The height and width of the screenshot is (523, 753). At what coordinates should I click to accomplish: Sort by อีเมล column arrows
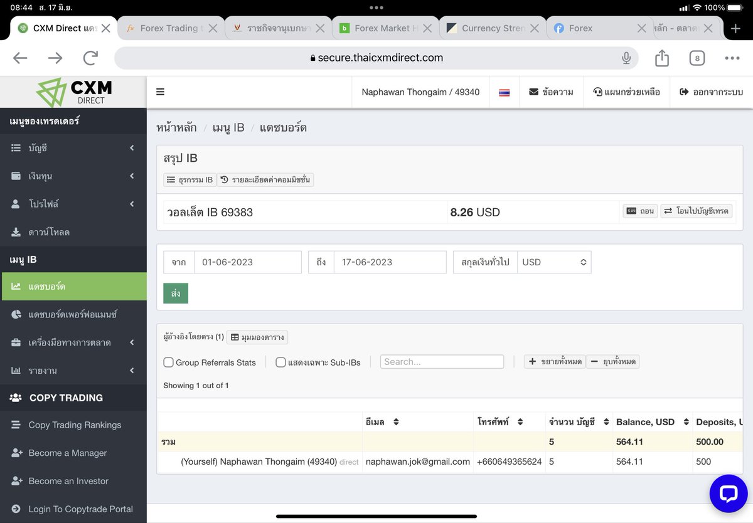396,422
